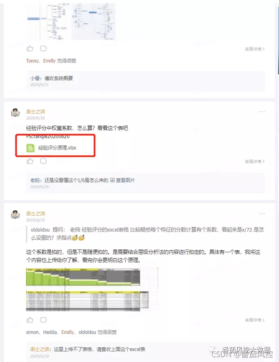The height and width of the screenshot is (362, 279).
Task: Open the green 经验评分原理.xlsx file icon
Action: (30, 148)
